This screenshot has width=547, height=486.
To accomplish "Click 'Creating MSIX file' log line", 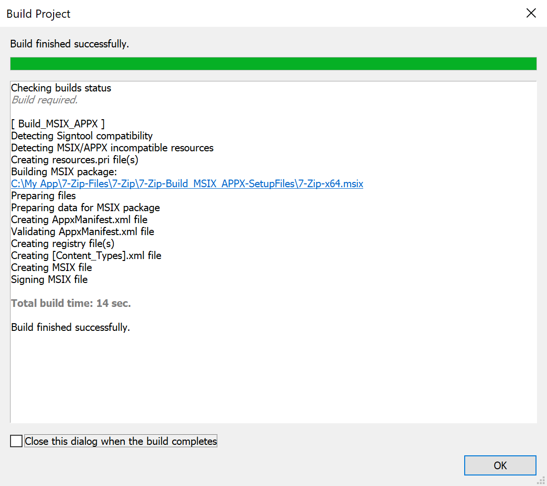I will [x=52, y=268].
